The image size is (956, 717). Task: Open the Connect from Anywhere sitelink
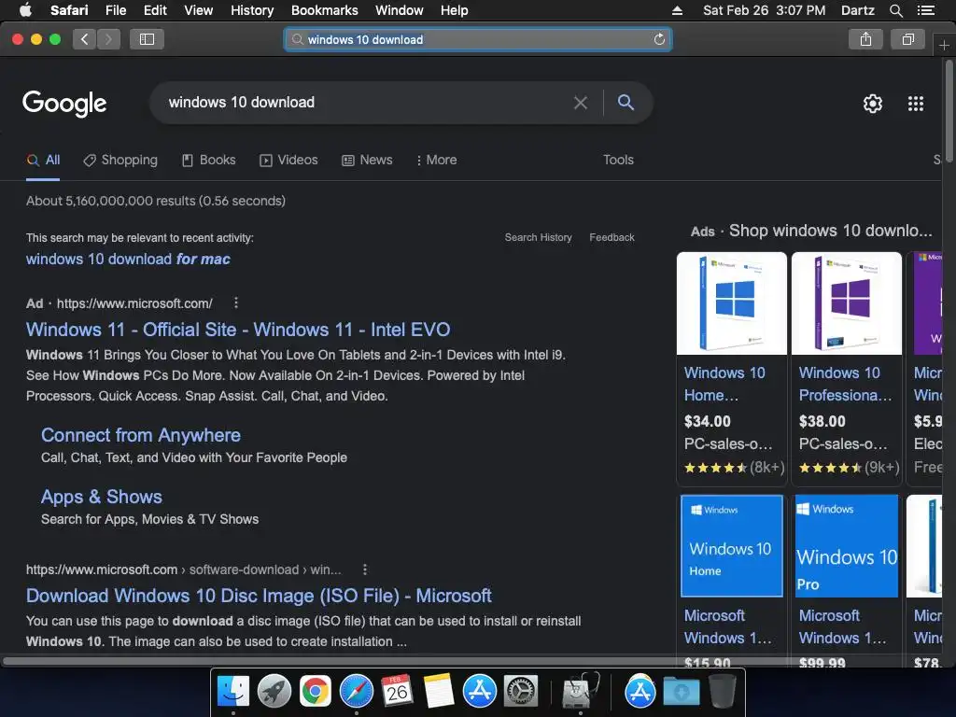[141, 435]
